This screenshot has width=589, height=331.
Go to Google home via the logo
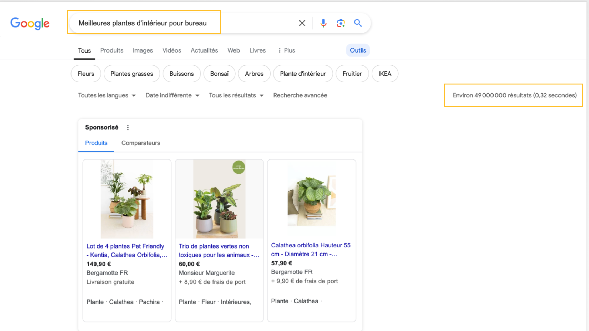click(x=30, y=23)
